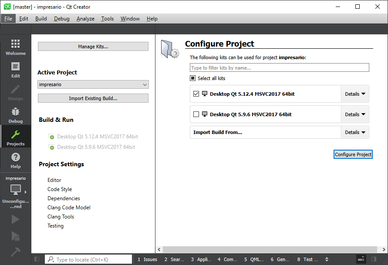Open the Active Project impresario dropdown

coord(93,84)
